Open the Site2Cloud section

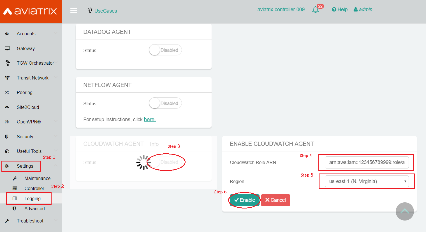click(x=7, y=107)
